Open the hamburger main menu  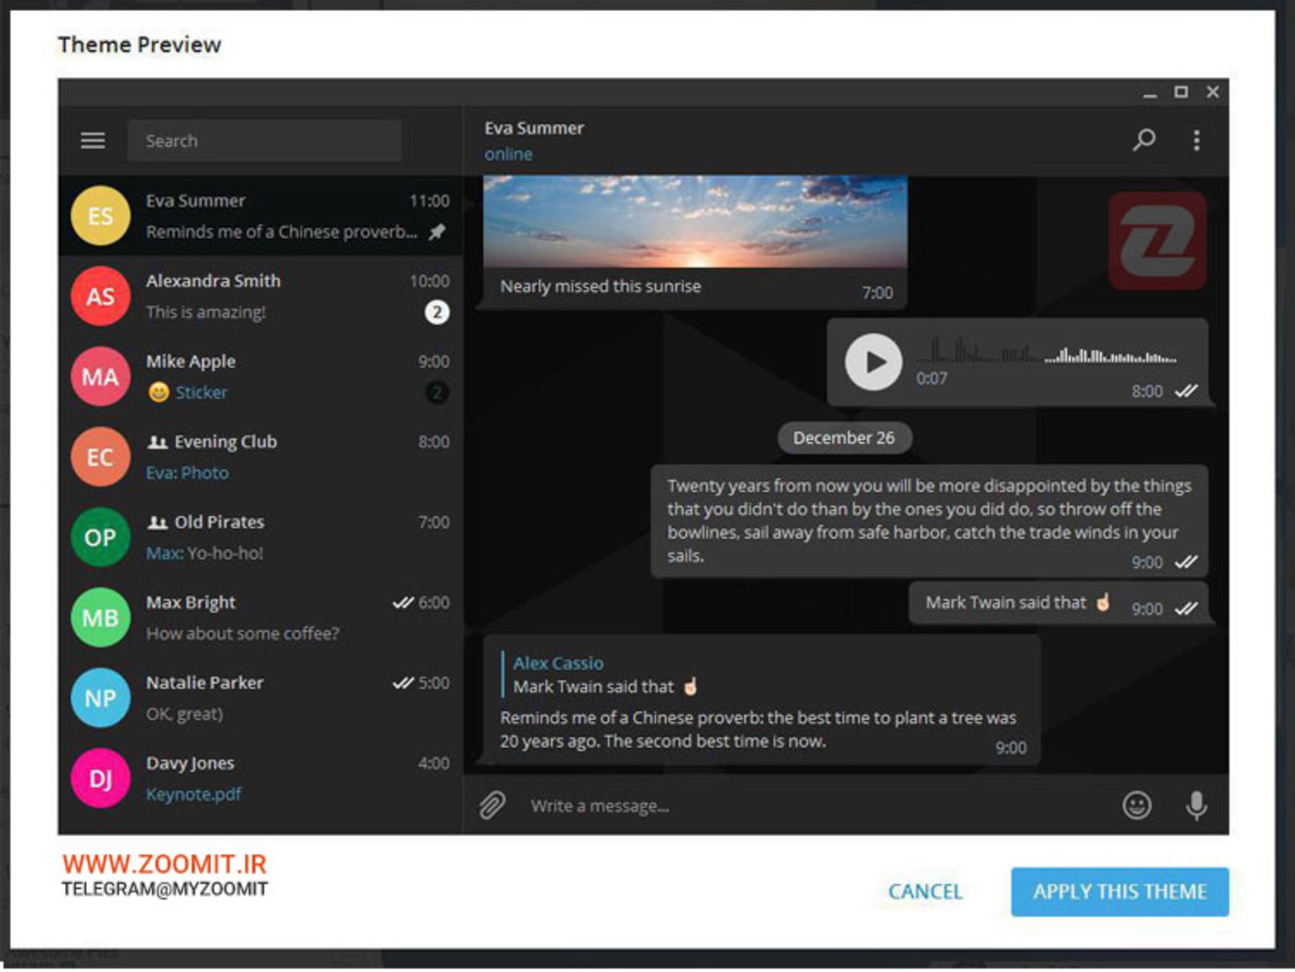[x=92, y=140]
